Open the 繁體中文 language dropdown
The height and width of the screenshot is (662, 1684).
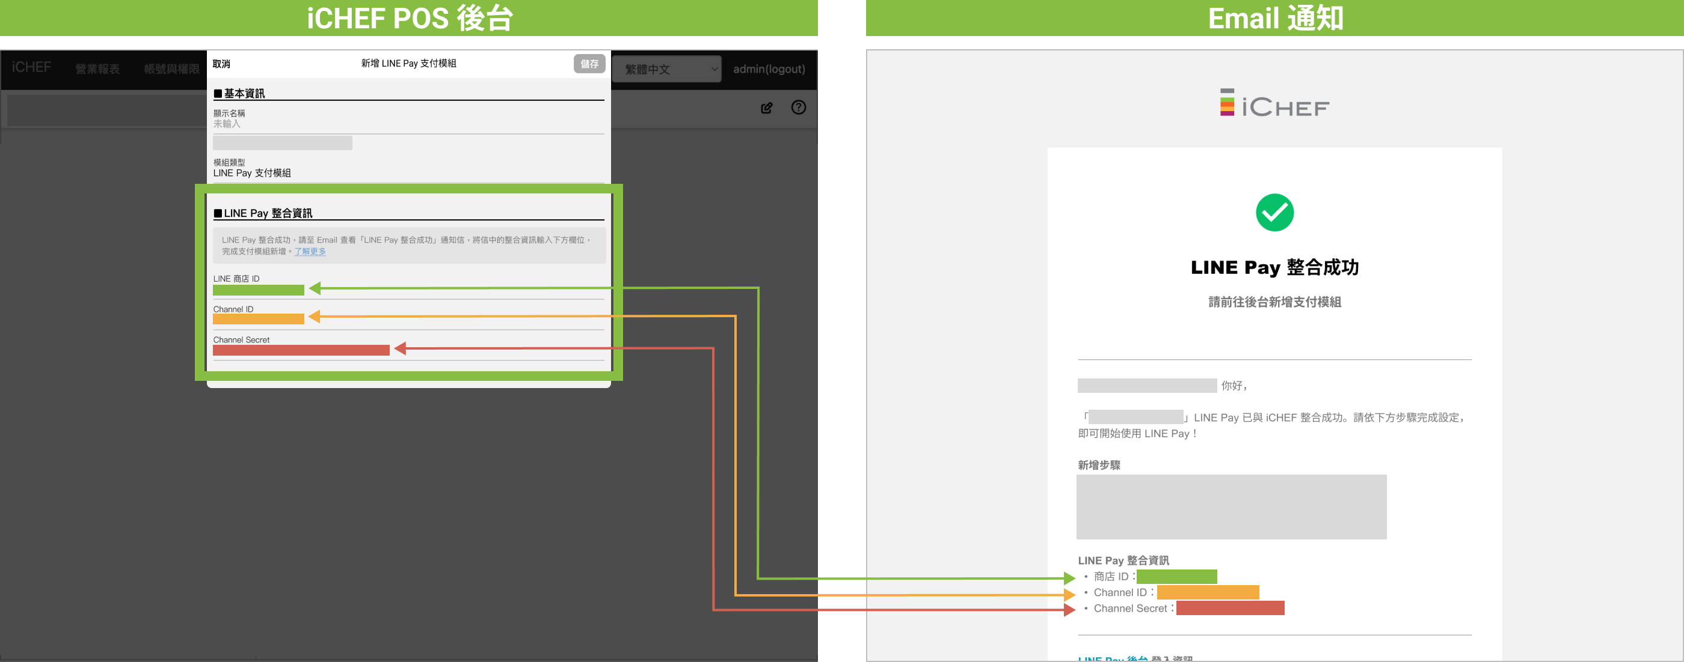click(x=666, y=69)
